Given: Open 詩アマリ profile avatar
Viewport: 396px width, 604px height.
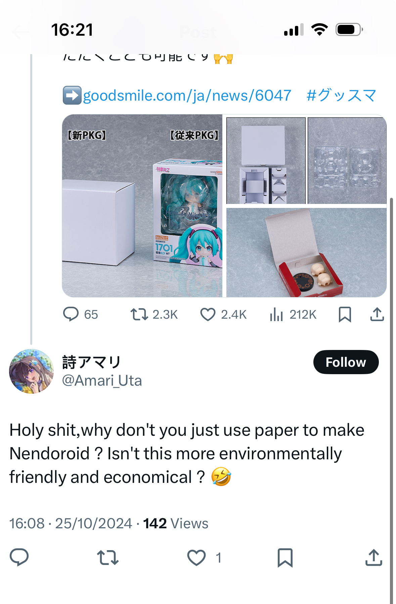Looking at the screenshot, I should 31,371.
